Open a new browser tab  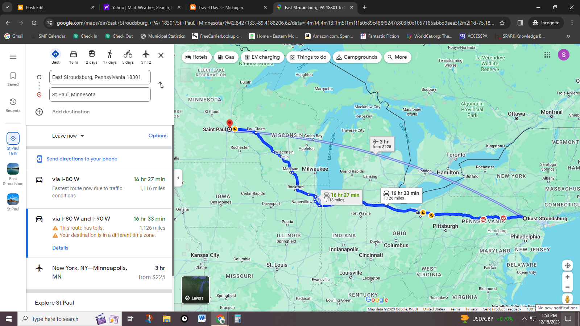click(365, 7)
